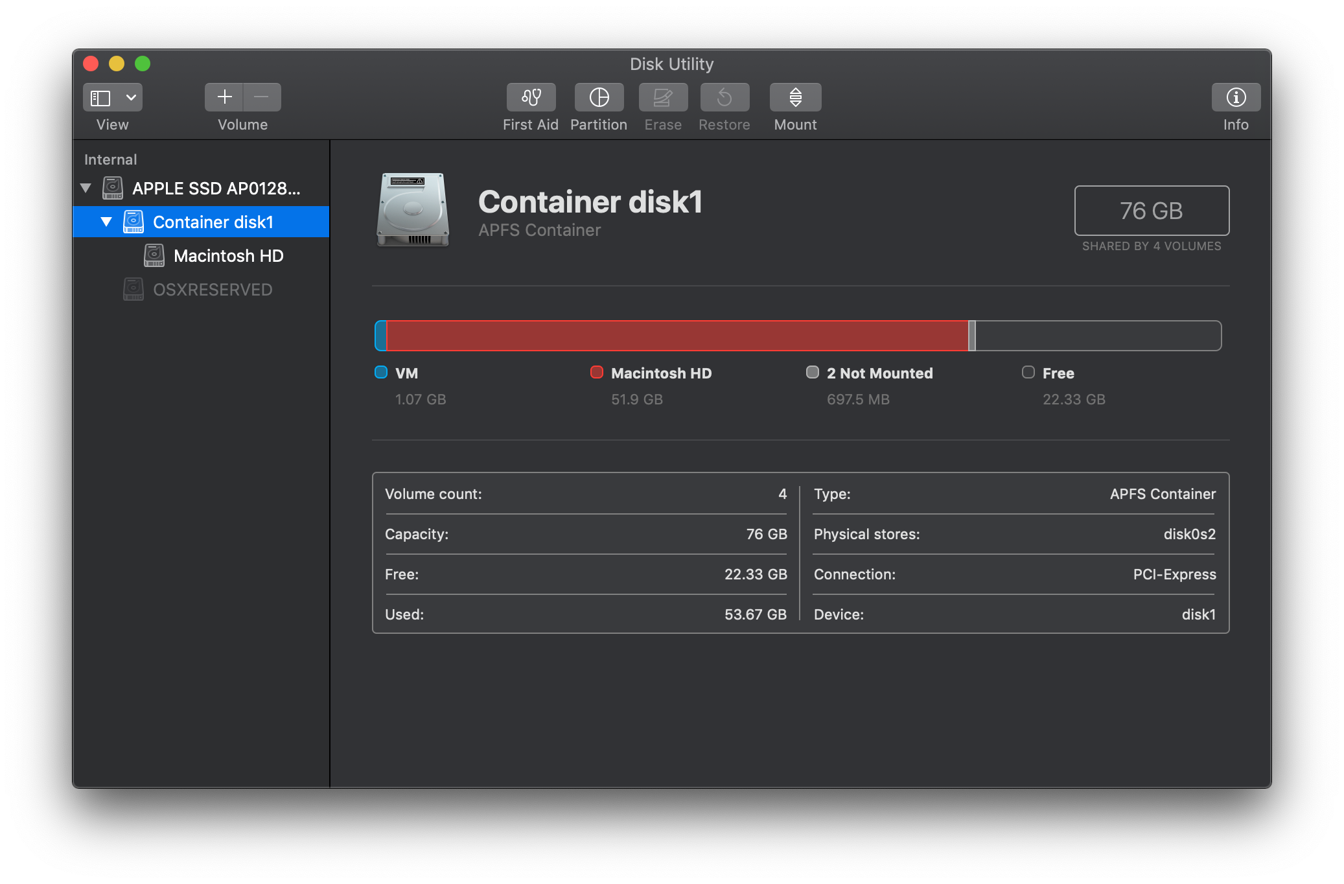Click the Mount toolbar button
This screenshot has height=884, width=1344.
click(795, 97)
